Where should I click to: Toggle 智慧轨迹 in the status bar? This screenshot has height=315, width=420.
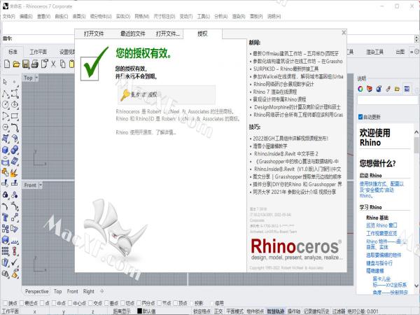tap(276, 311)
